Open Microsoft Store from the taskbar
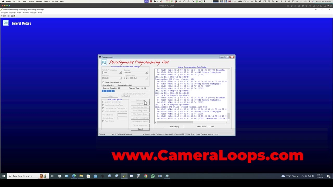Screen dimensions: 333x187 (x=88, y=176)
